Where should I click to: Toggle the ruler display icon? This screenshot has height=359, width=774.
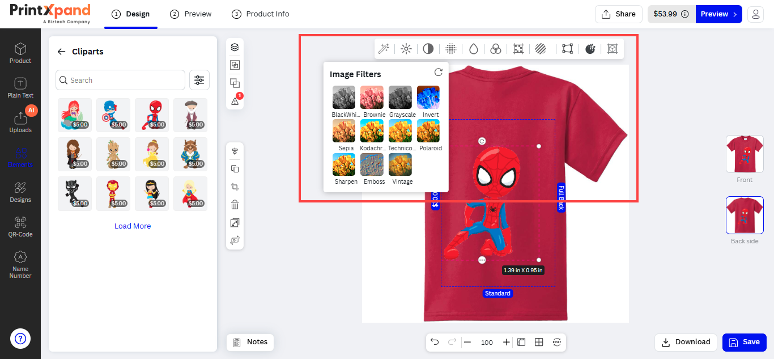click(x=521, y=342)
